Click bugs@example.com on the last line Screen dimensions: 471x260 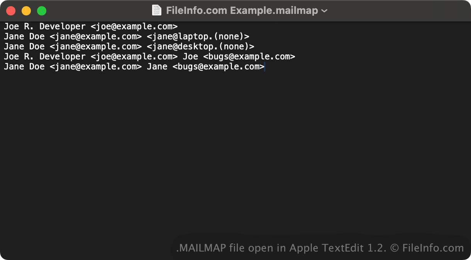(x=219, y=67)
